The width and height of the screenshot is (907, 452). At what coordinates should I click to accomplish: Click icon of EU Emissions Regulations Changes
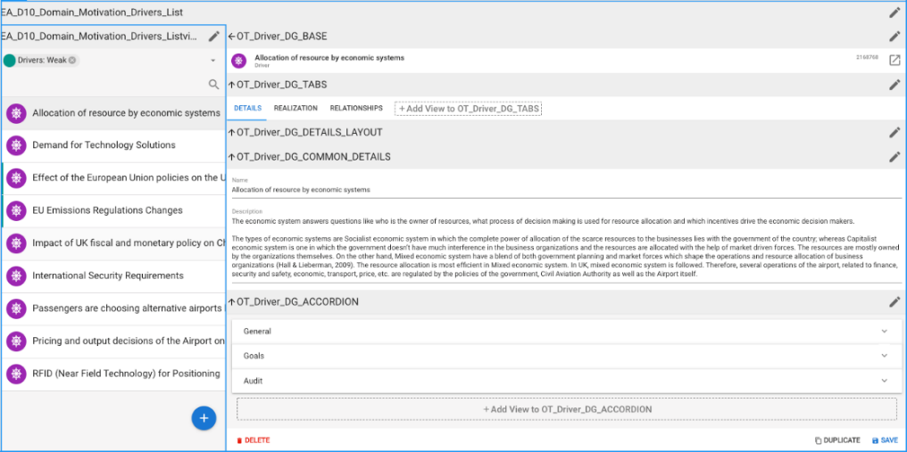16,210
